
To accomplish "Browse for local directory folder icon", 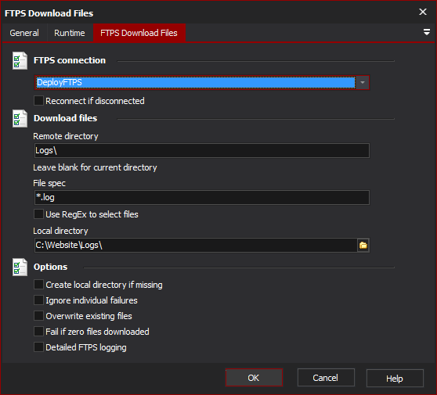I will [363, 246].
